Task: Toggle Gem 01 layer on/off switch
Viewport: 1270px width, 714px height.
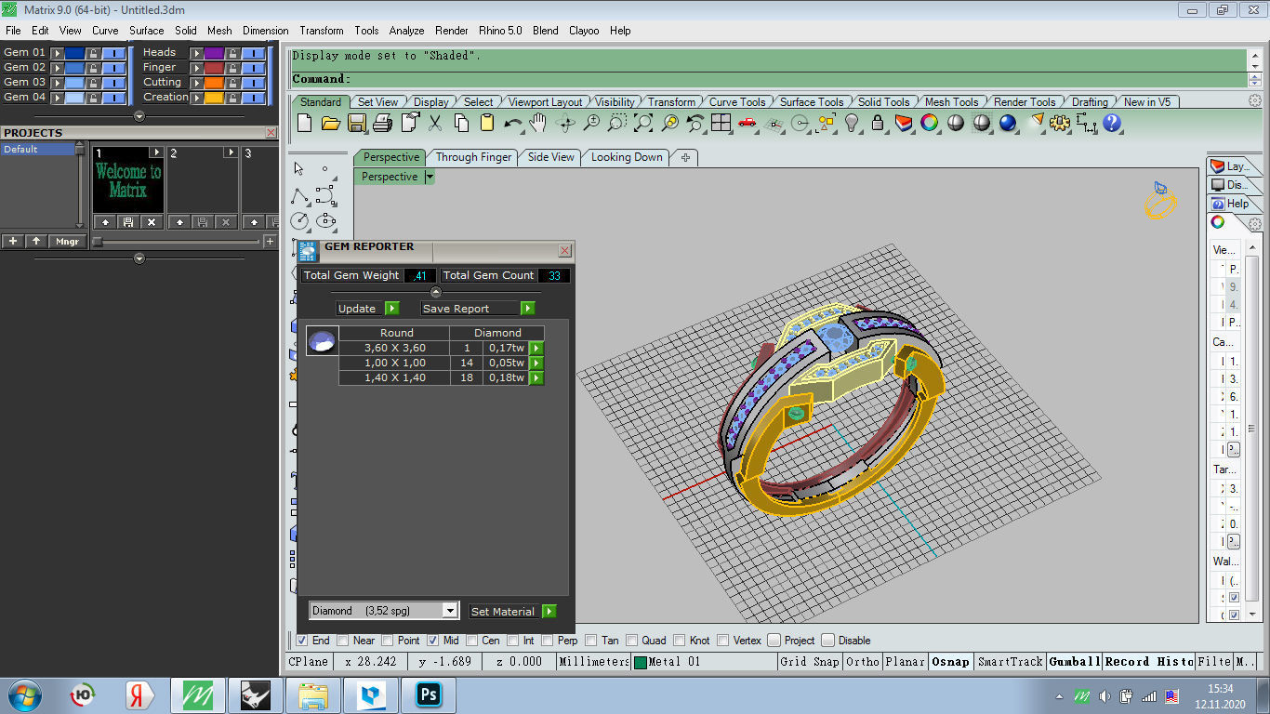Action: [112, 53]
